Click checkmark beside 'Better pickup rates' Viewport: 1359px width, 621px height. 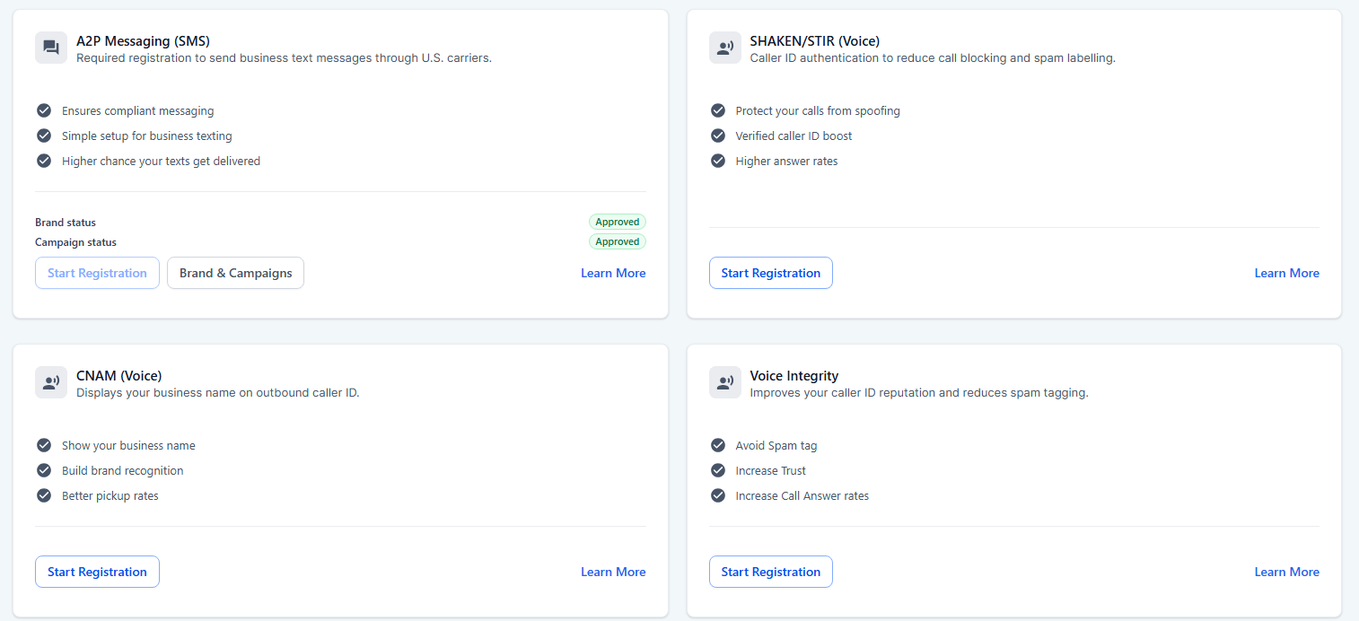43,495
